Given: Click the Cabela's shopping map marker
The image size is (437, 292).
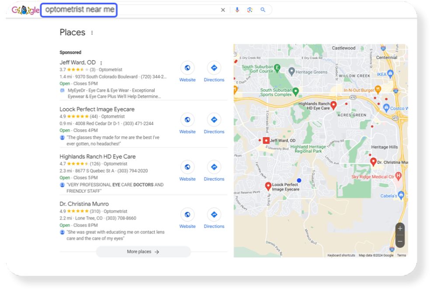Looking at the screenshot, I should pos(401,195).
